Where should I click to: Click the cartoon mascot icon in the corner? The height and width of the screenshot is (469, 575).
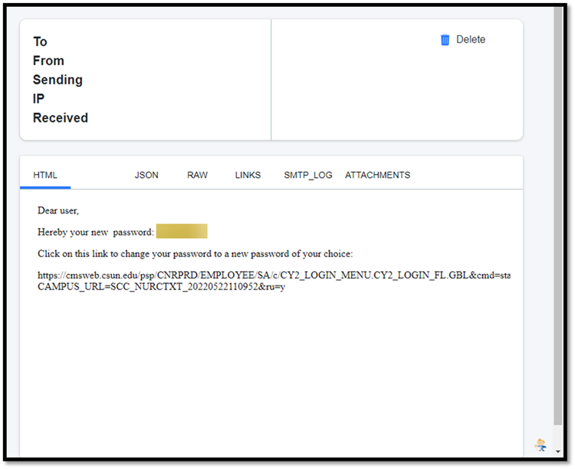[x=540, y=444]
